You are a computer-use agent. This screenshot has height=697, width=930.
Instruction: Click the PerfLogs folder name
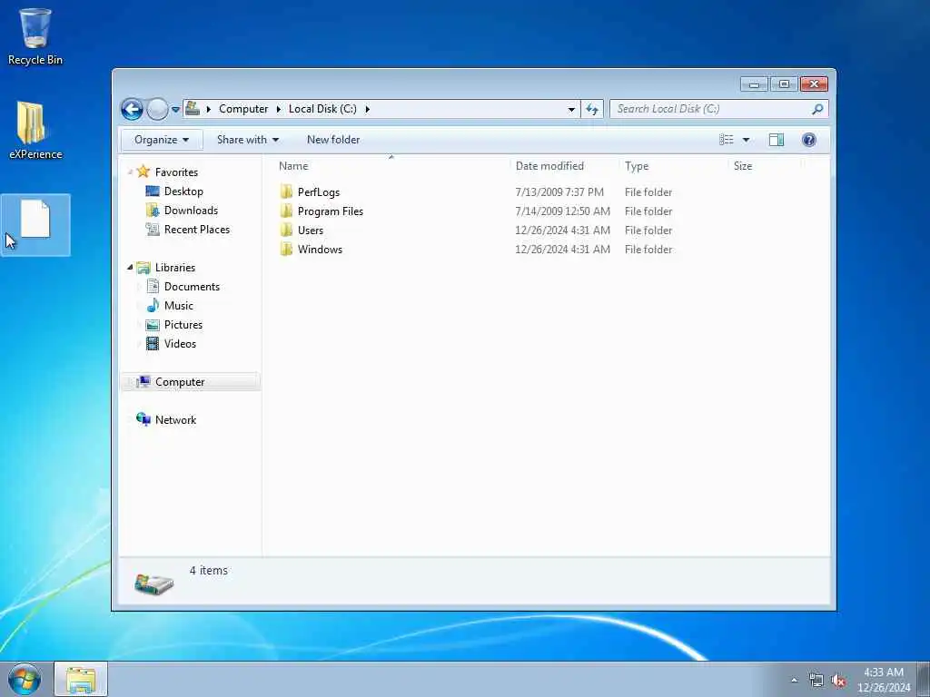point(319,192)
